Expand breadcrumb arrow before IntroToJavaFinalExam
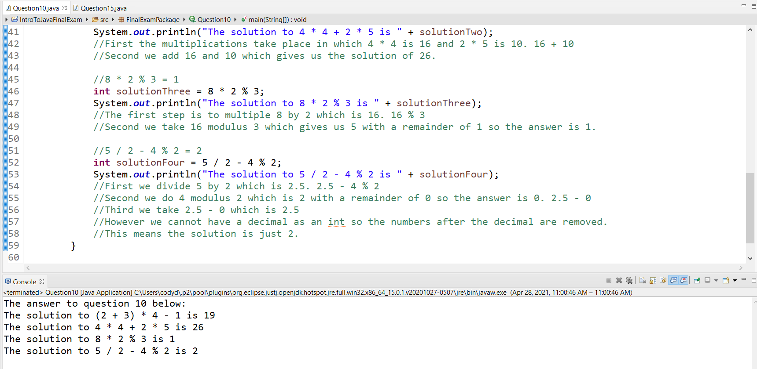Viewport: 757px width, 369px height. point(6,19)
